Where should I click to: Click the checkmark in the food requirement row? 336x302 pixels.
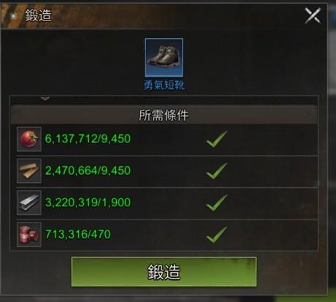pyautogui.click(x=217, y=139)
